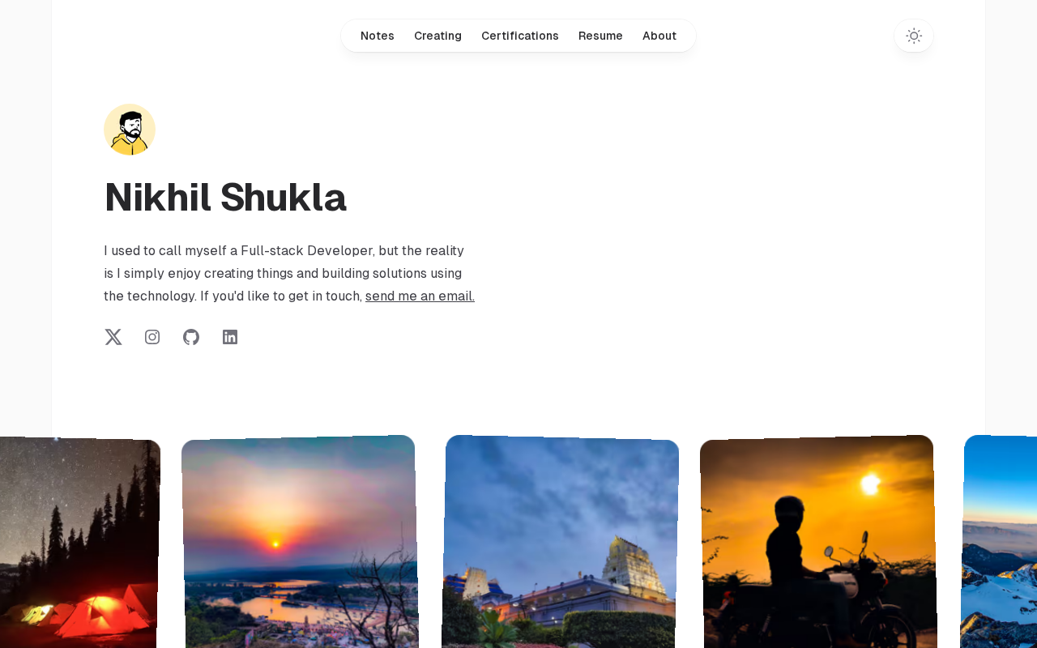Open the Creating nav item
This screenshot has height=648, width=1037.
pos(437,36)
